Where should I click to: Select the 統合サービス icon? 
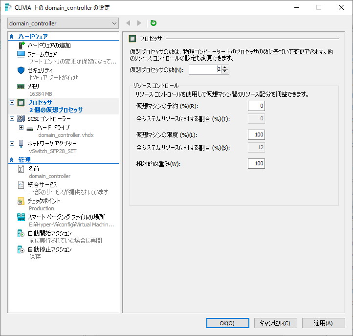pyautogui.click(x=21, y=185)
